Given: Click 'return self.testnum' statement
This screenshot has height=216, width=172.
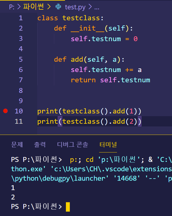Looking at the screenshot, I should pos(111,80).
